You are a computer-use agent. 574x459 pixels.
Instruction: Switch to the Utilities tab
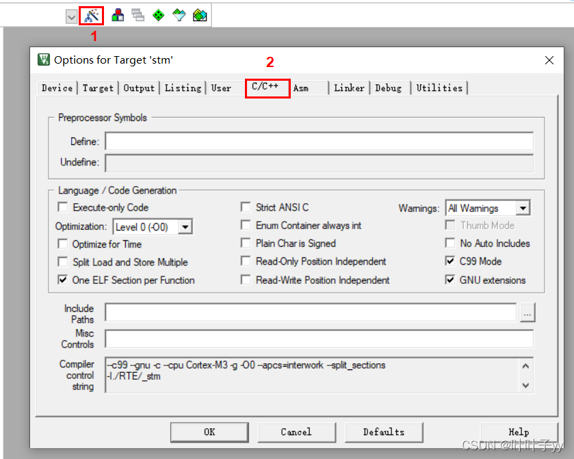(x=439, y=88)
